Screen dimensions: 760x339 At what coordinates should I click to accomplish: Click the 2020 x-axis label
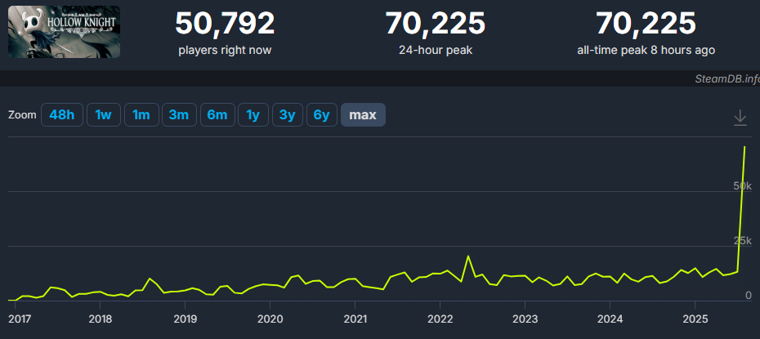[x=270, y=319]
